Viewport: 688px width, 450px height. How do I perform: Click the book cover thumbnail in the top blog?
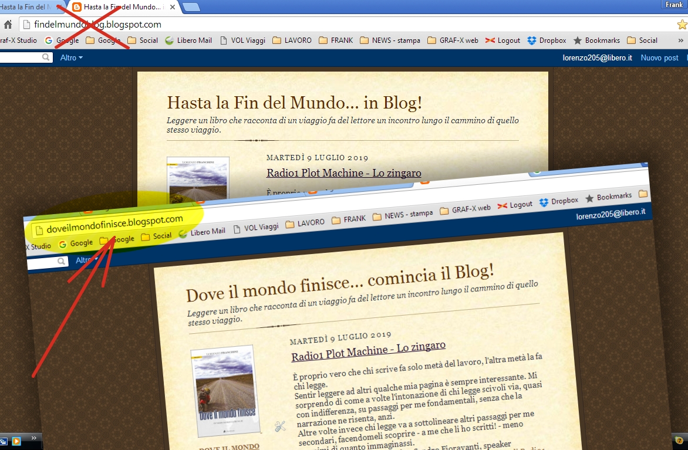pos(198,181)
